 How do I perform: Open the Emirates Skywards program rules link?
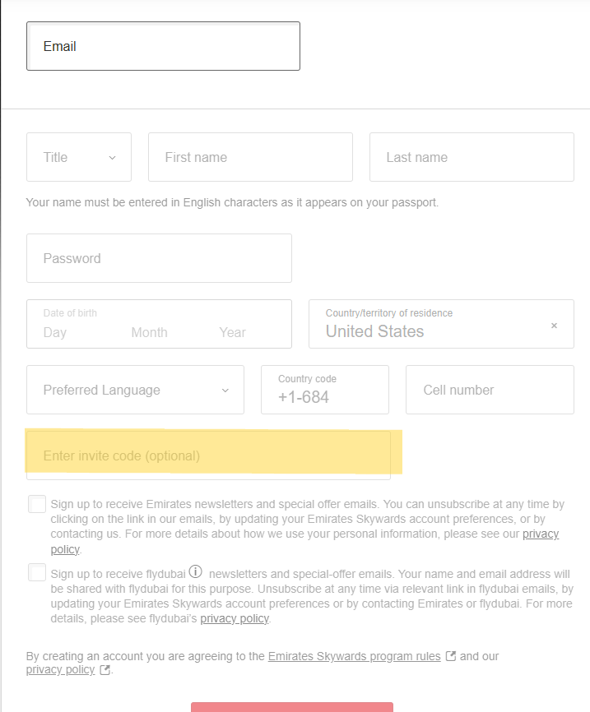[x=354, y=656]
